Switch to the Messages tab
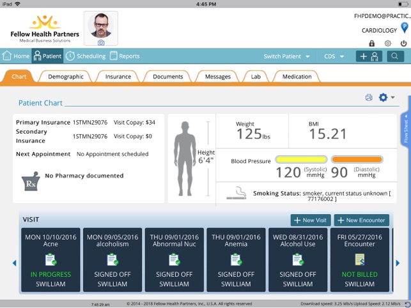 coord(217,77)
